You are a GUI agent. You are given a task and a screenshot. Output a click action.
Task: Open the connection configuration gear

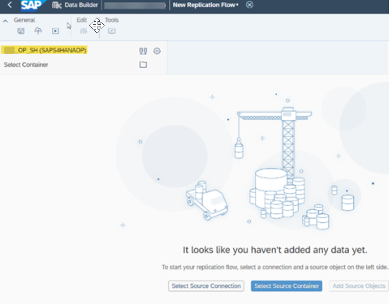pyautogui.click(x=156, y=51)
